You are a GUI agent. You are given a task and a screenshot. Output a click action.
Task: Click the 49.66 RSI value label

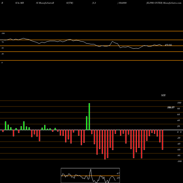pos(168,45)
